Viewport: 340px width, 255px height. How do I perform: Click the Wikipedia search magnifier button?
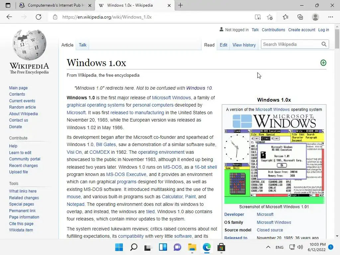click(x=324, y=44)
